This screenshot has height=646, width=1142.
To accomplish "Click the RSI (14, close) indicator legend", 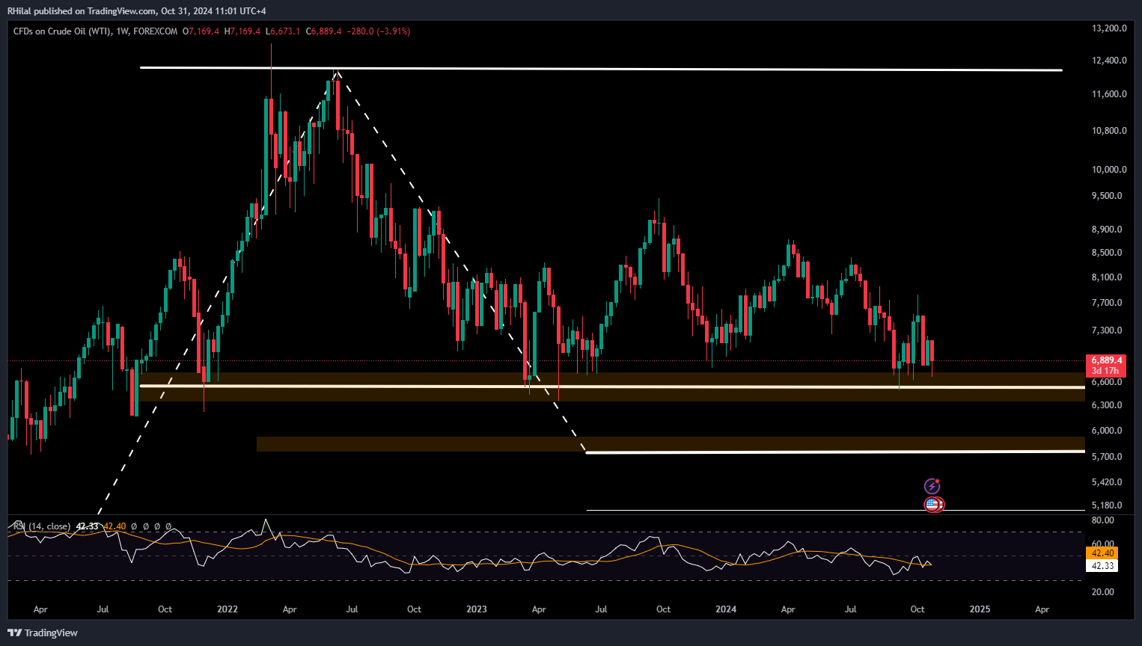I will coord(42,526).
